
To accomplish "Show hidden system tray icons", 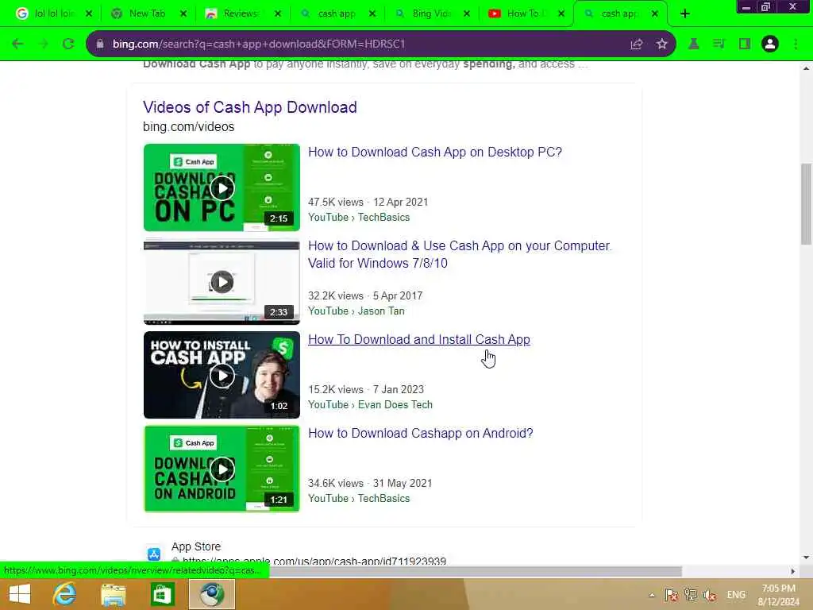I will coord(652,595).
